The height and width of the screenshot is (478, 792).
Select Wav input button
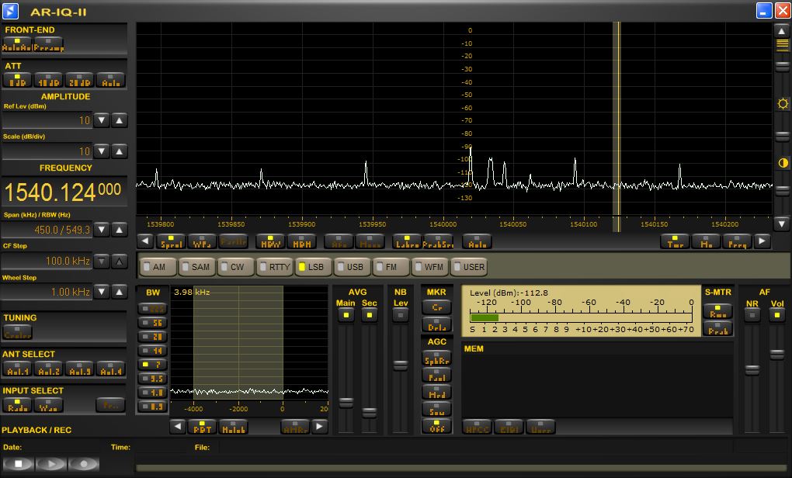[48, 405]
